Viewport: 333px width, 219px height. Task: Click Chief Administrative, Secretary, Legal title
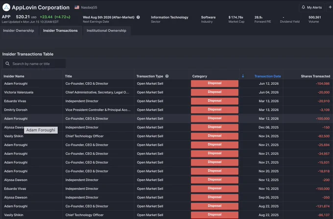(x=97, y=92)
